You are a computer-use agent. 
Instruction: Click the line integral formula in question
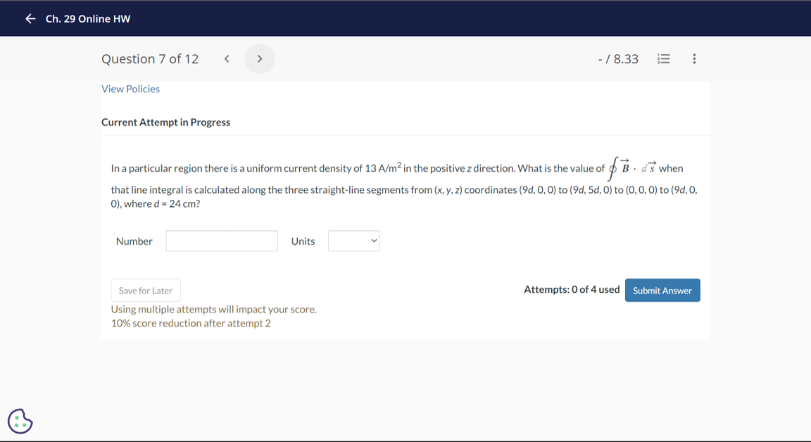[x=632, y=168]
